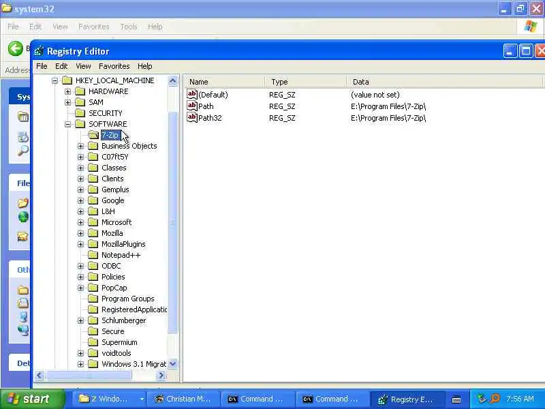This screenshot has width=545, height=409.
Task: Click the tree horizontal scrollbar thumb
Action: [x=89, y=376]
